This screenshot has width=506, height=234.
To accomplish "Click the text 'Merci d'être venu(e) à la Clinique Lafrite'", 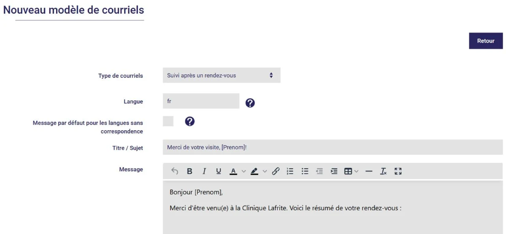I will click(x=229, y=208).
